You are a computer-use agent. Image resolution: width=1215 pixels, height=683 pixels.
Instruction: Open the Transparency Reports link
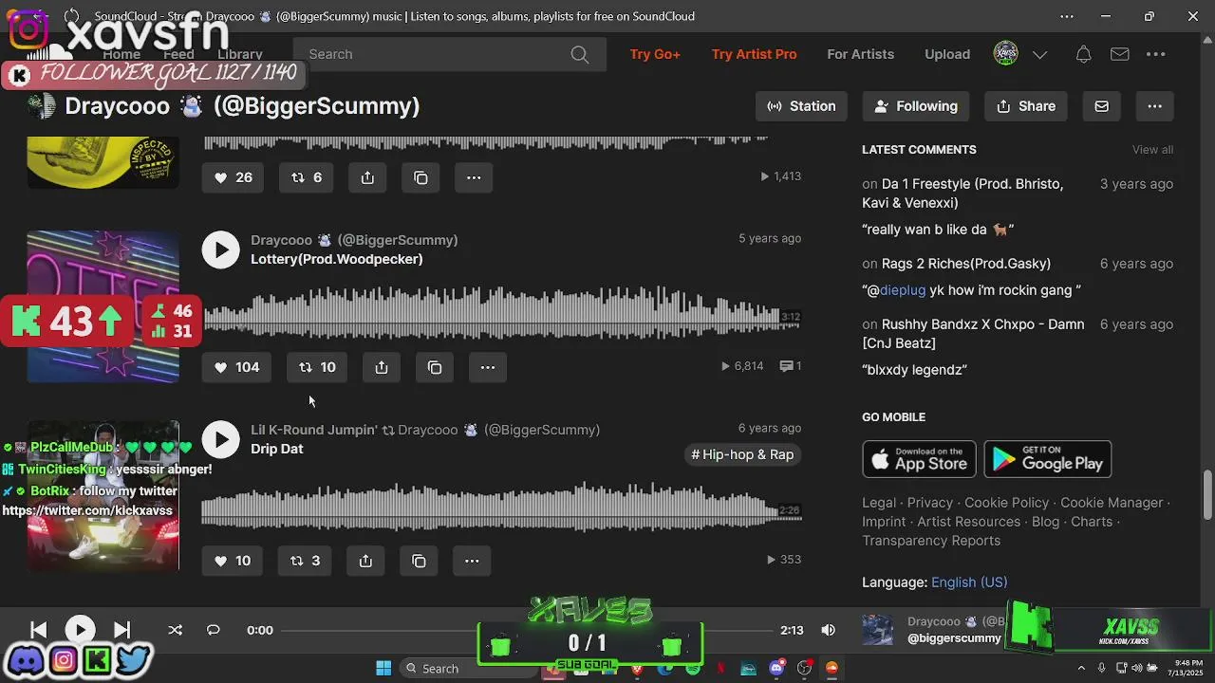pos(931,541)
